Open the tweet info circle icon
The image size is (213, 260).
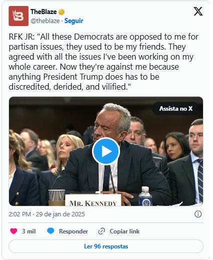coord(198,214)
